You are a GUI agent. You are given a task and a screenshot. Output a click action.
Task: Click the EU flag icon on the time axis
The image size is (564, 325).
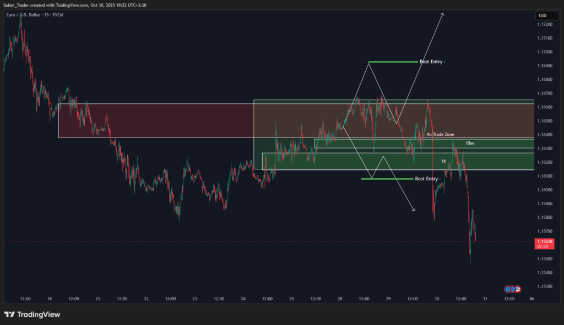[508, 289]
